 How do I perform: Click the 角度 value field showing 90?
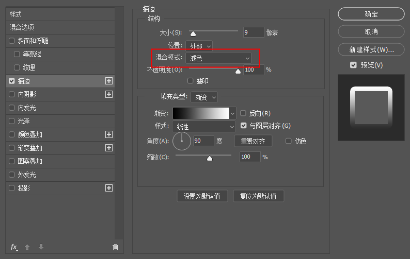click(203, 141)
